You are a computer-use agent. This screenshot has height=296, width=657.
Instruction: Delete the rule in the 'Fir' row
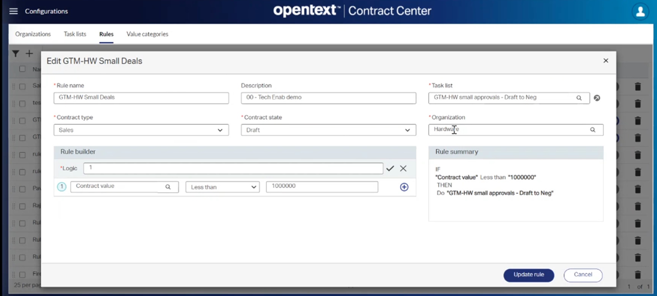(x=638, y=275)
